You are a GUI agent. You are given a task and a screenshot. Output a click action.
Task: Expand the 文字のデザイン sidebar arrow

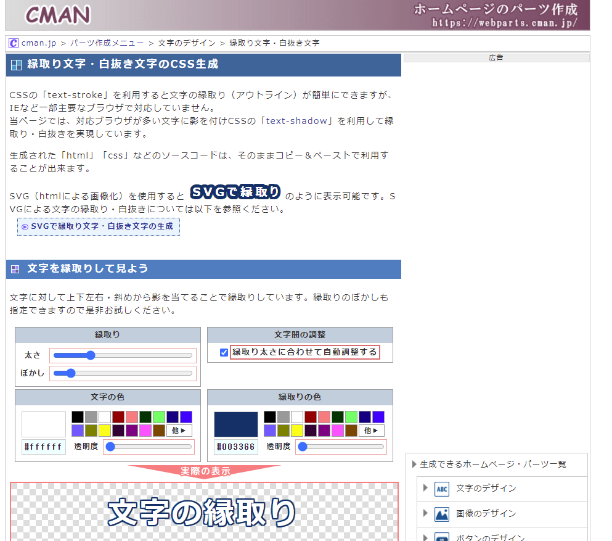[425, 488]
